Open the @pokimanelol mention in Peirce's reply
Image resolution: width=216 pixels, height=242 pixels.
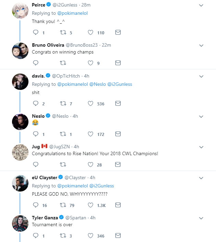[71, 13]
